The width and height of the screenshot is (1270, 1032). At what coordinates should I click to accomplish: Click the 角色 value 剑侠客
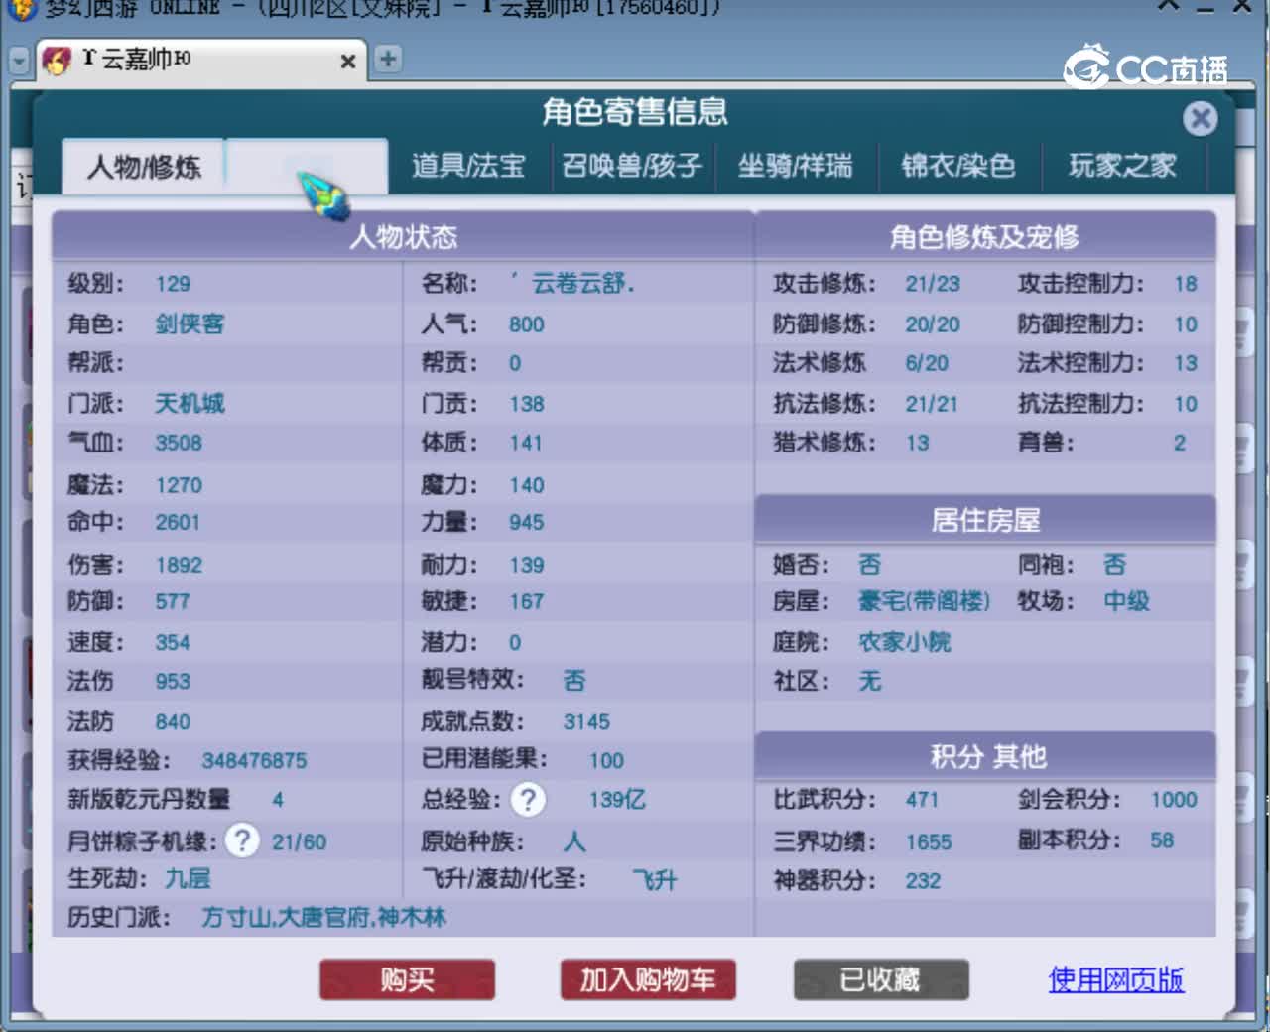190,324
